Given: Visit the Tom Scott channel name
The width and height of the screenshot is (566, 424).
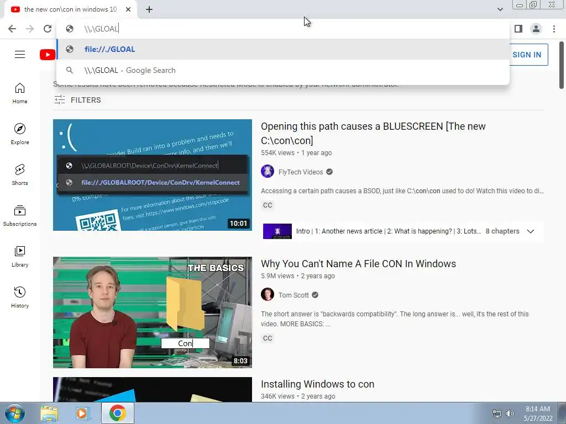Looking at the screenshot, I should click(294, 295).
